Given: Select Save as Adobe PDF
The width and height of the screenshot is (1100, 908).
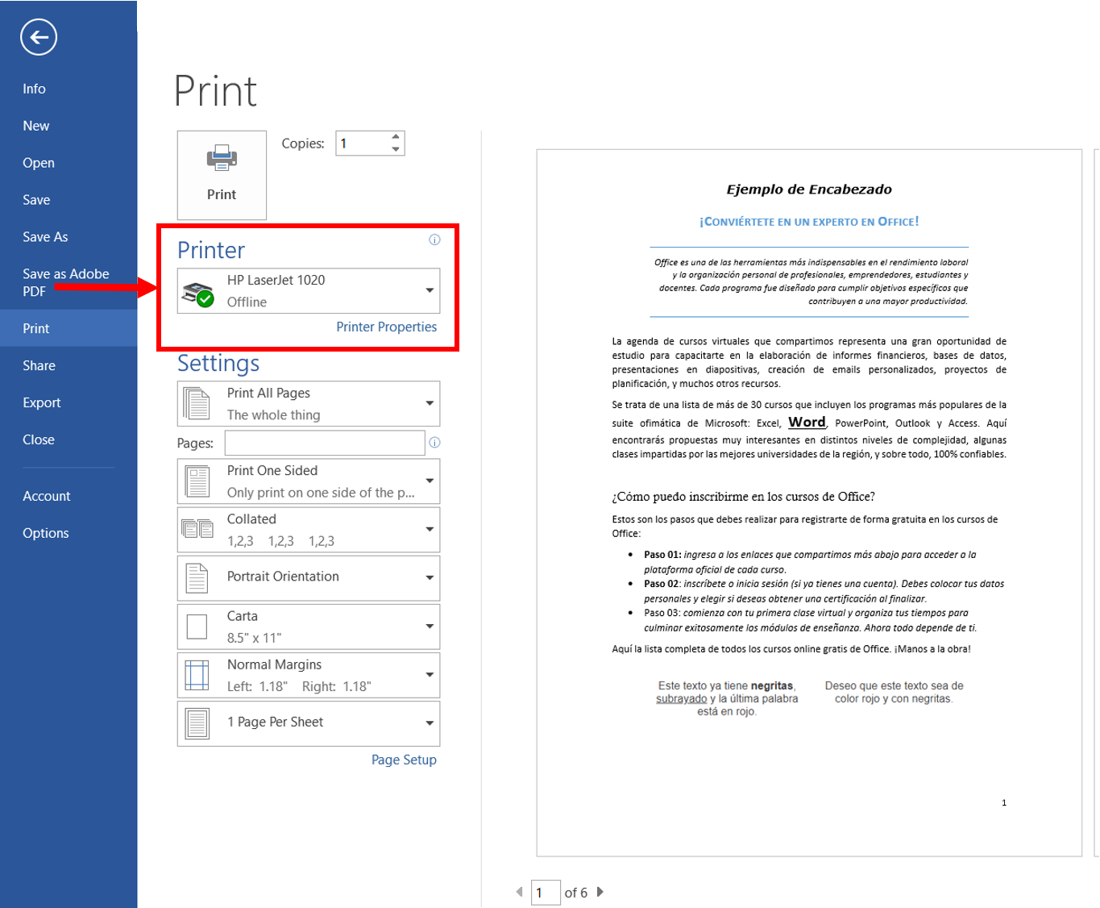Looking at the screenshot, I should (x=68, y=282).
